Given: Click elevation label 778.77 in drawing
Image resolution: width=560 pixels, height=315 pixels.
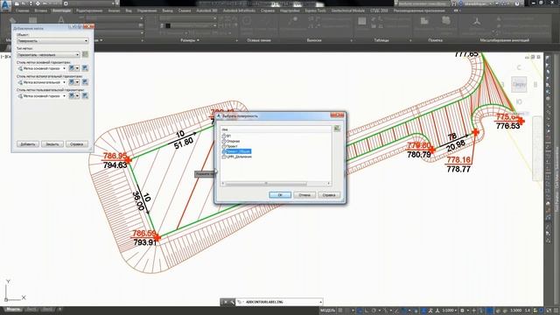Looking at the screenshot, I should (458, 169).
